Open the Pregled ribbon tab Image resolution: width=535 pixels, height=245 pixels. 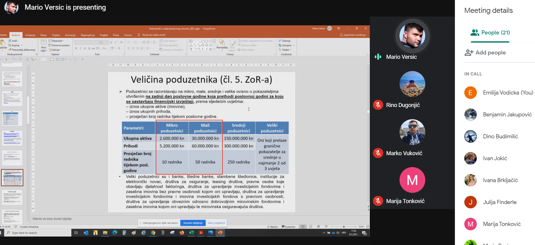tap(104, 35)
